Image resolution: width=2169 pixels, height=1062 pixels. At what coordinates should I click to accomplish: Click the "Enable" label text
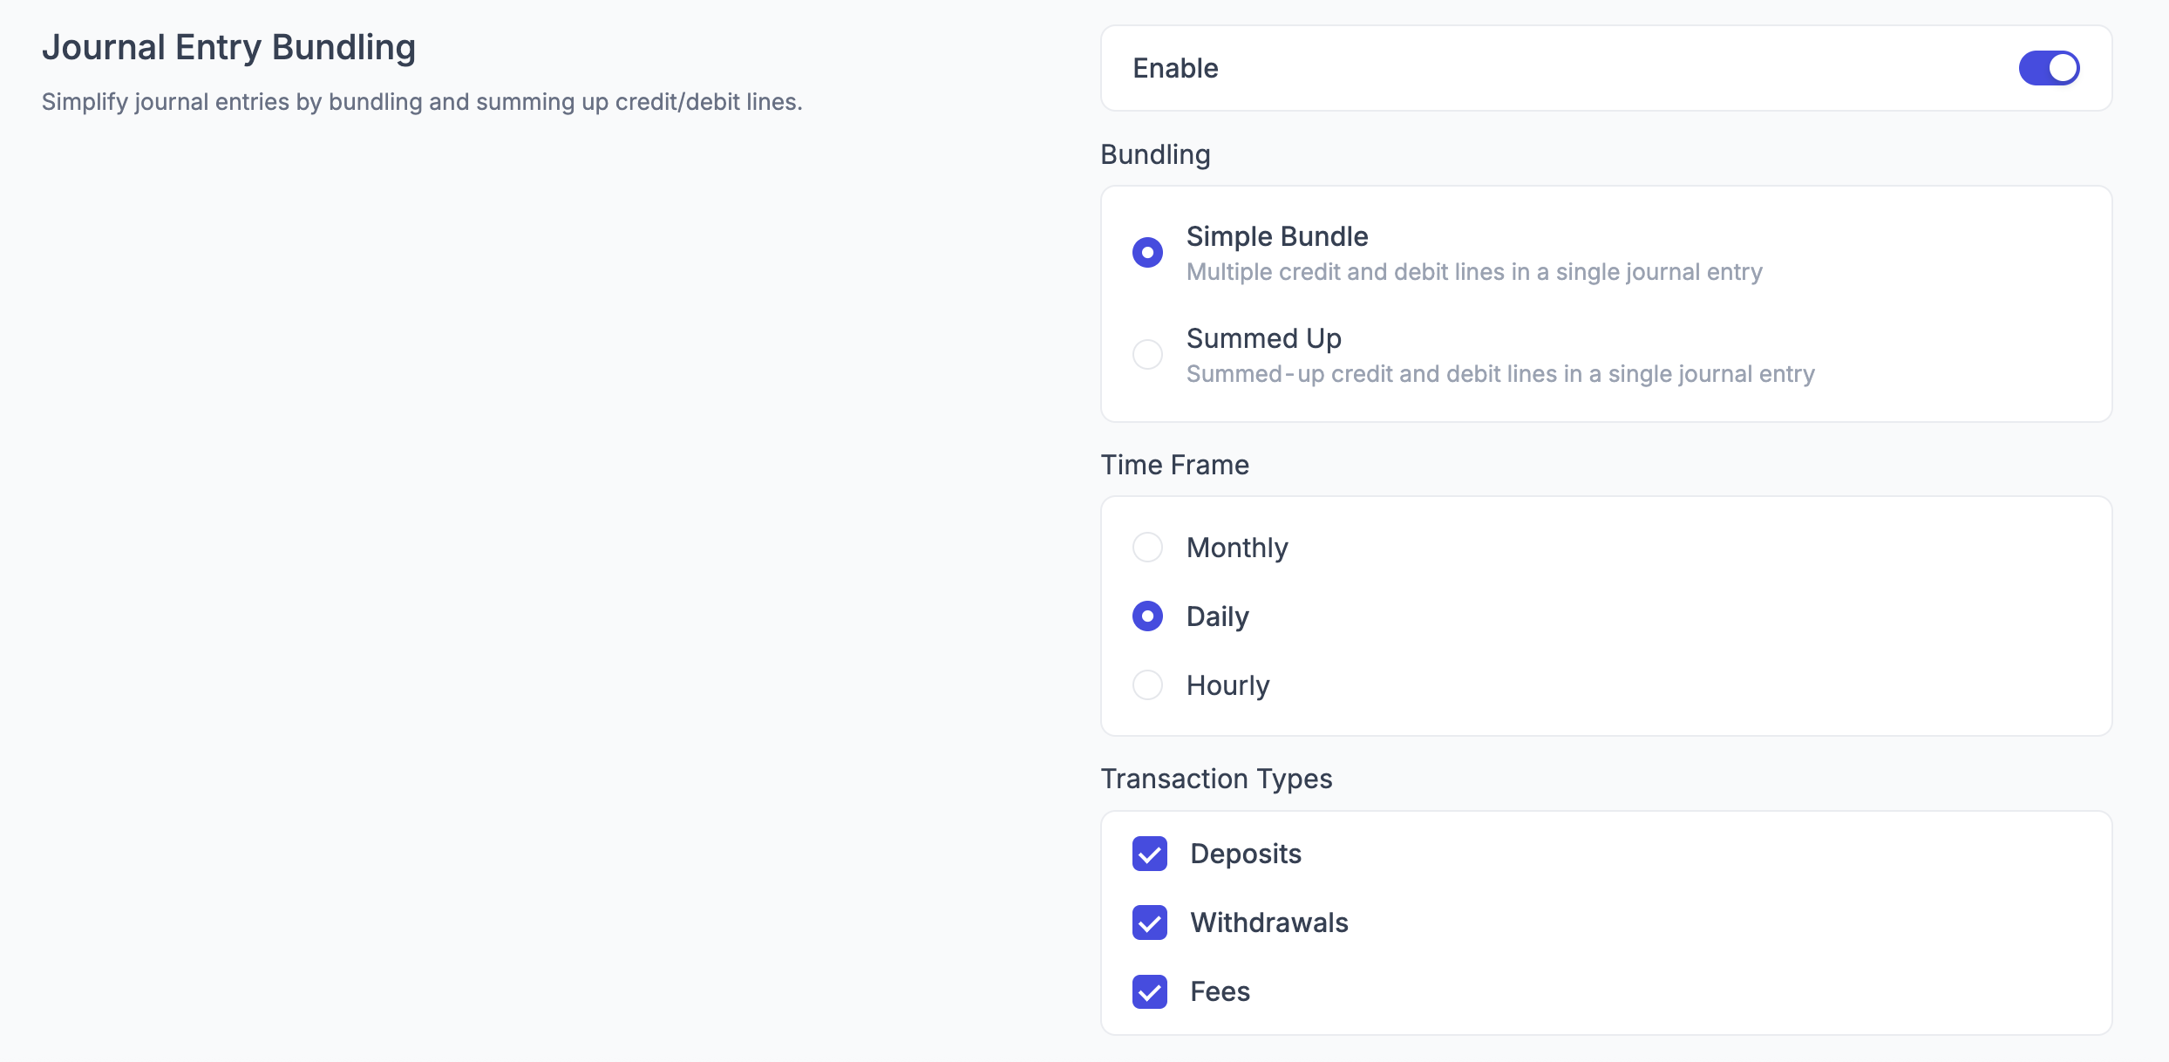pos(1175,68)
